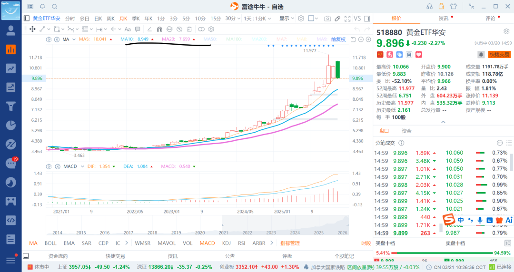Enable the BOLL indicator
This screenshot has width=514, height=272.
pos(50,243)
